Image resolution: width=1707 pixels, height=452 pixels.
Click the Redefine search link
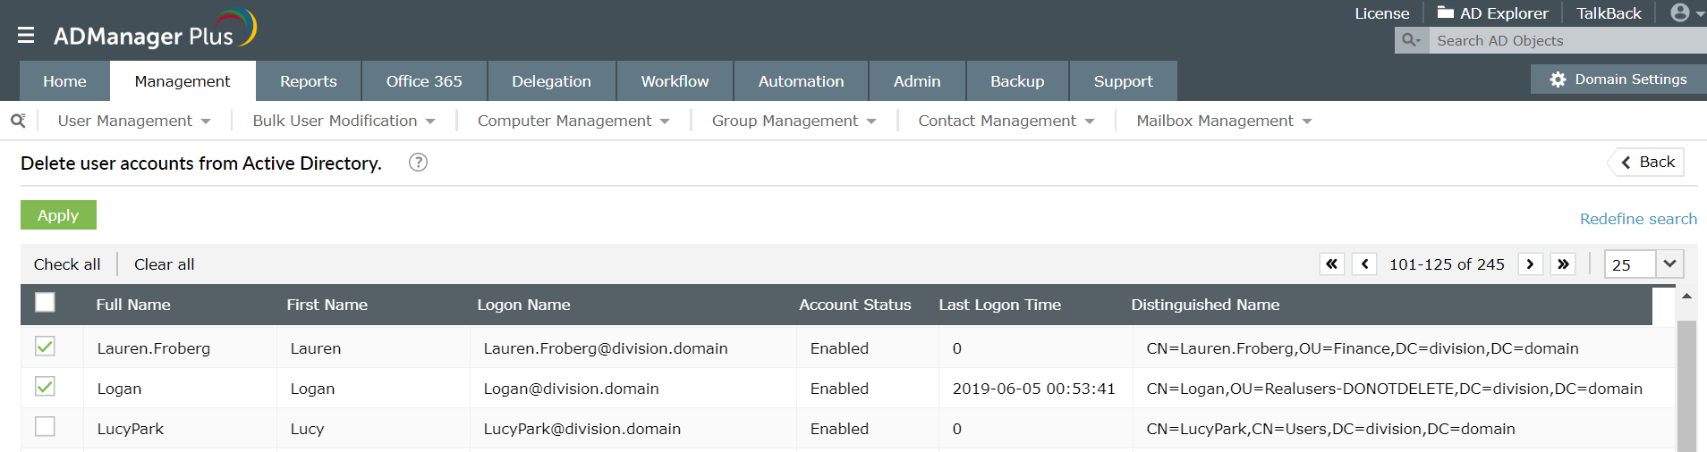(1637, 219)
